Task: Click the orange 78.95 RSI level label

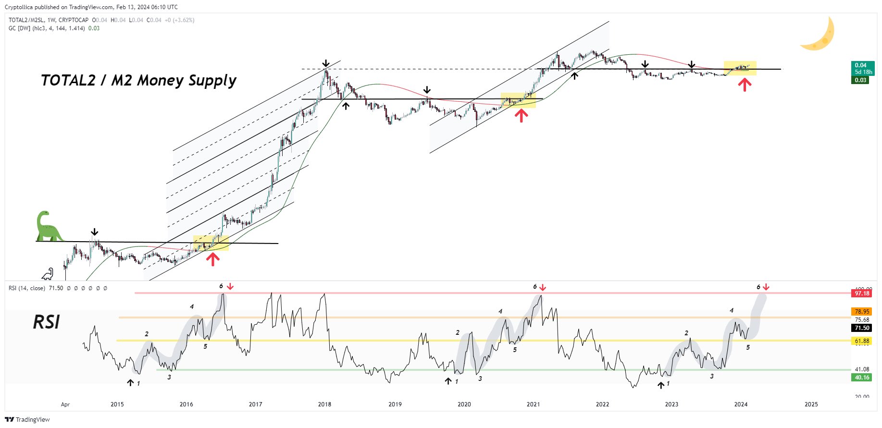Action: (862, 311)
